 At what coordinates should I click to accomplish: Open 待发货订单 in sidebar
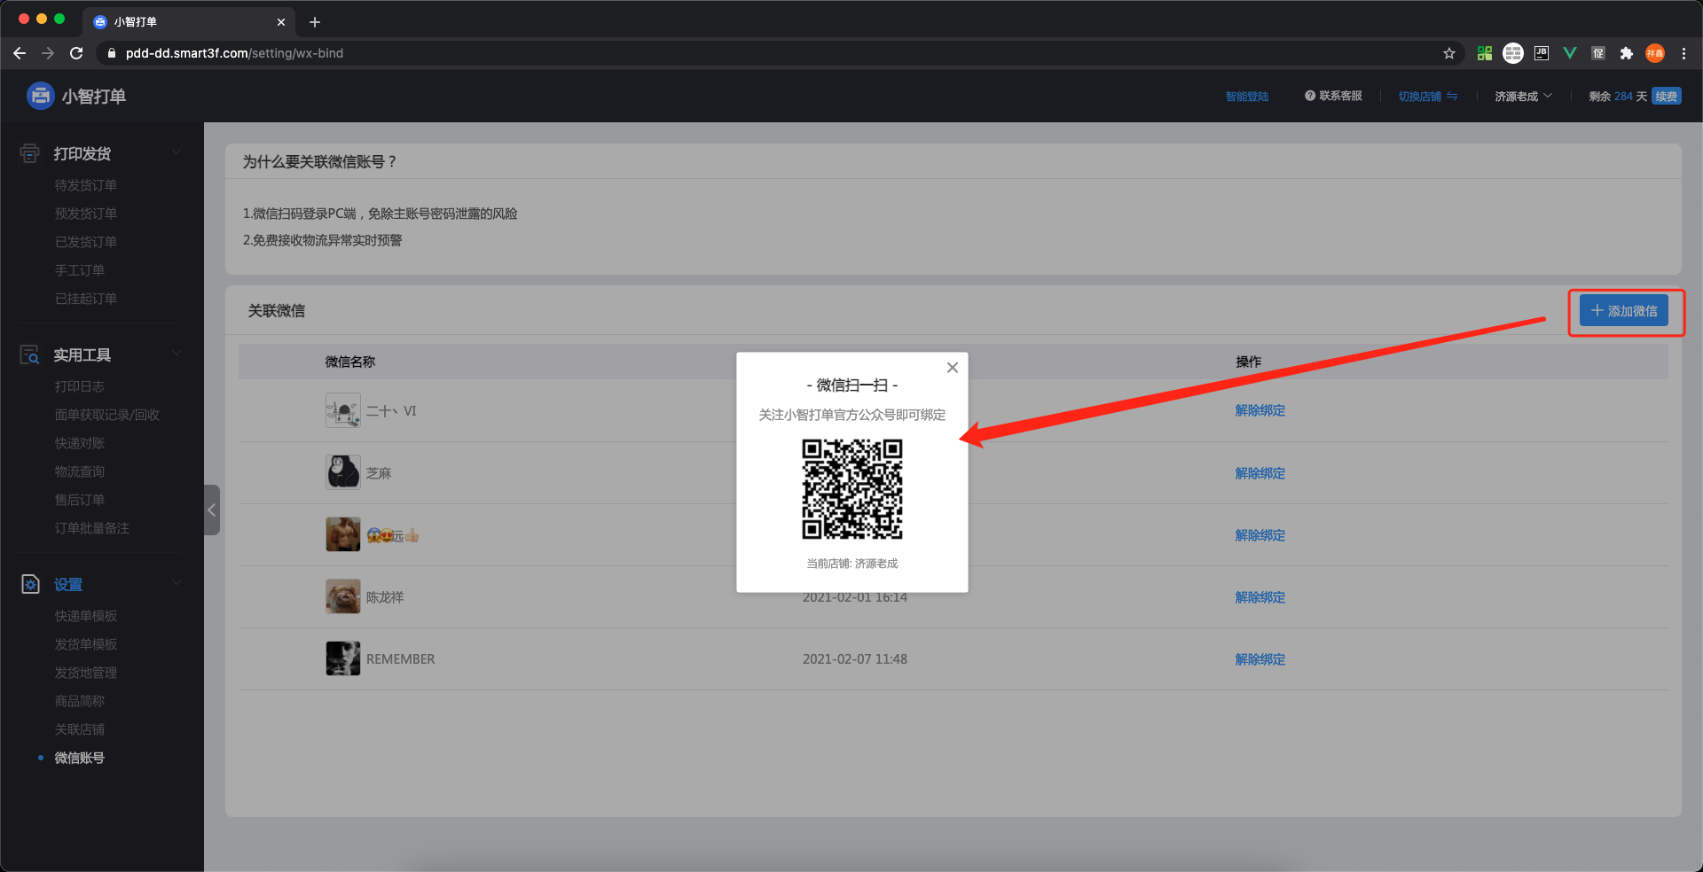pos(86,185)
